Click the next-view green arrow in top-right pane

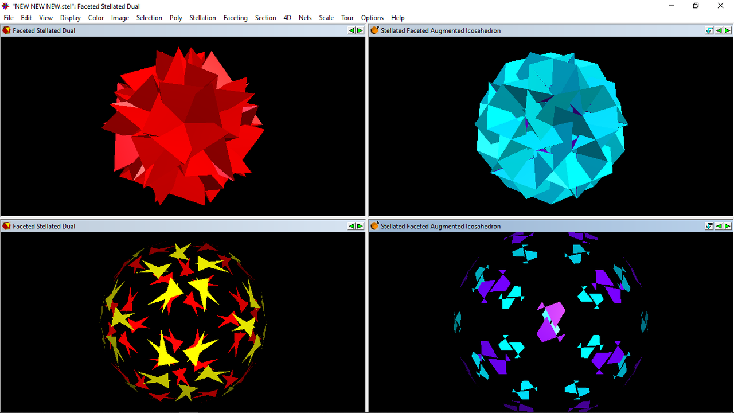point(728,30)
